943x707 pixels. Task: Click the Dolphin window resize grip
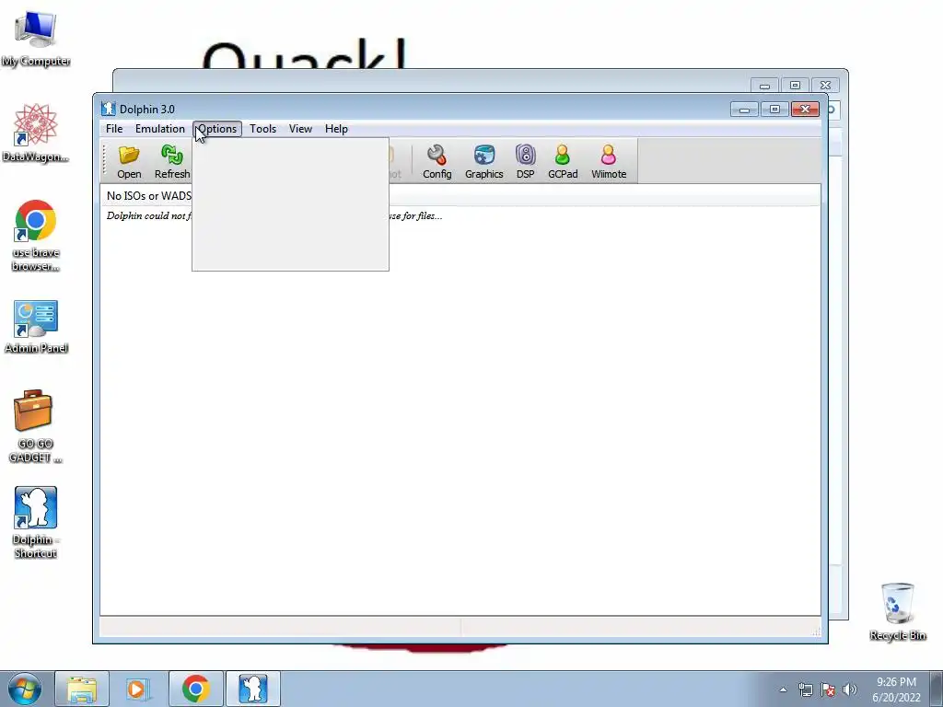click(x=816, y=632)
